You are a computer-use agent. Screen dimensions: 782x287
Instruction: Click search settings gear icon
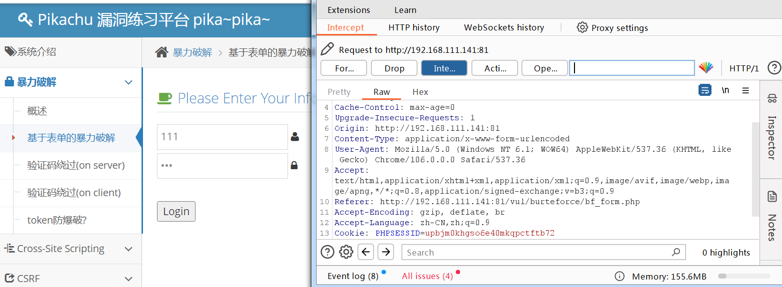click(x=346, y=252)
